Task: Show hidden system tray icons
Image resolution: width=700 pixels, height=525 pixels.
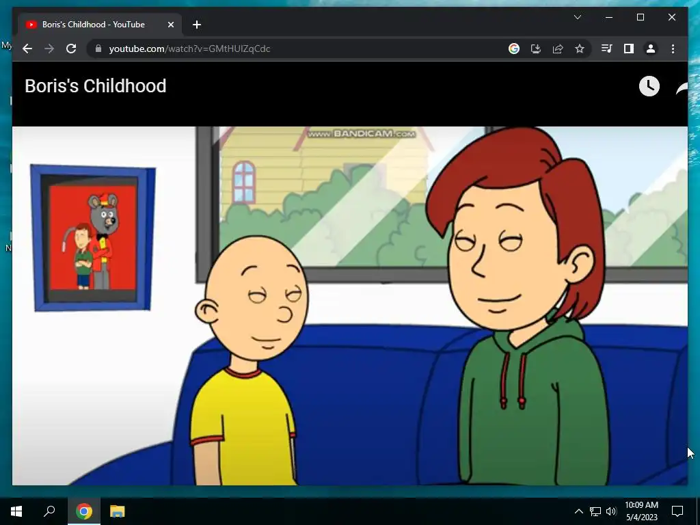Action: tap(578, 511)
